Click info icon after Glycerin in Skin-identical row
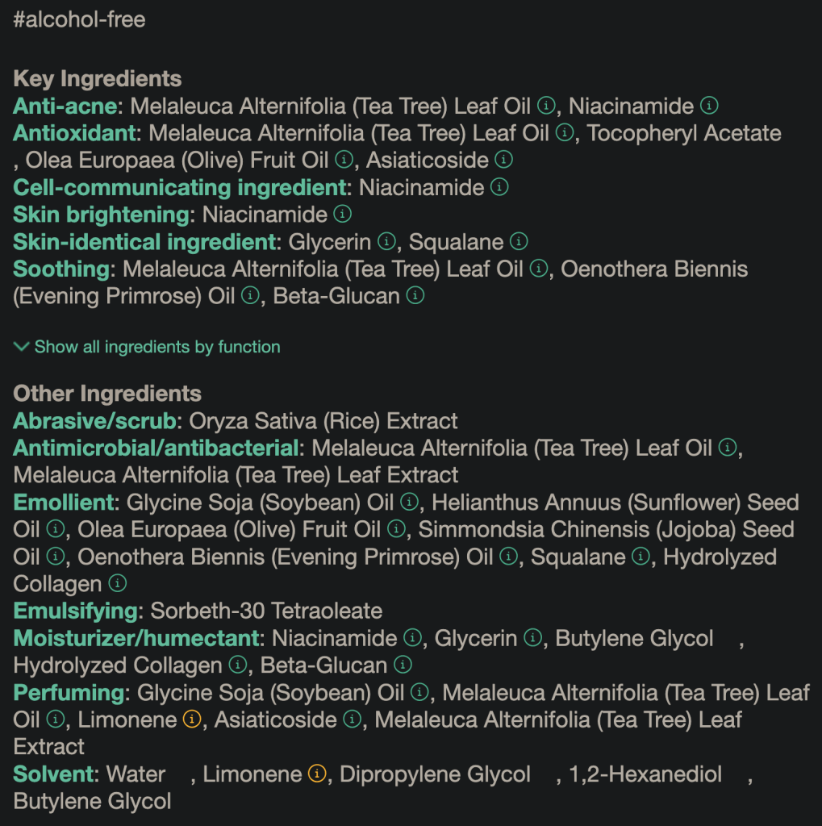This screenshot has width=822, height=826. coord(386,241)
